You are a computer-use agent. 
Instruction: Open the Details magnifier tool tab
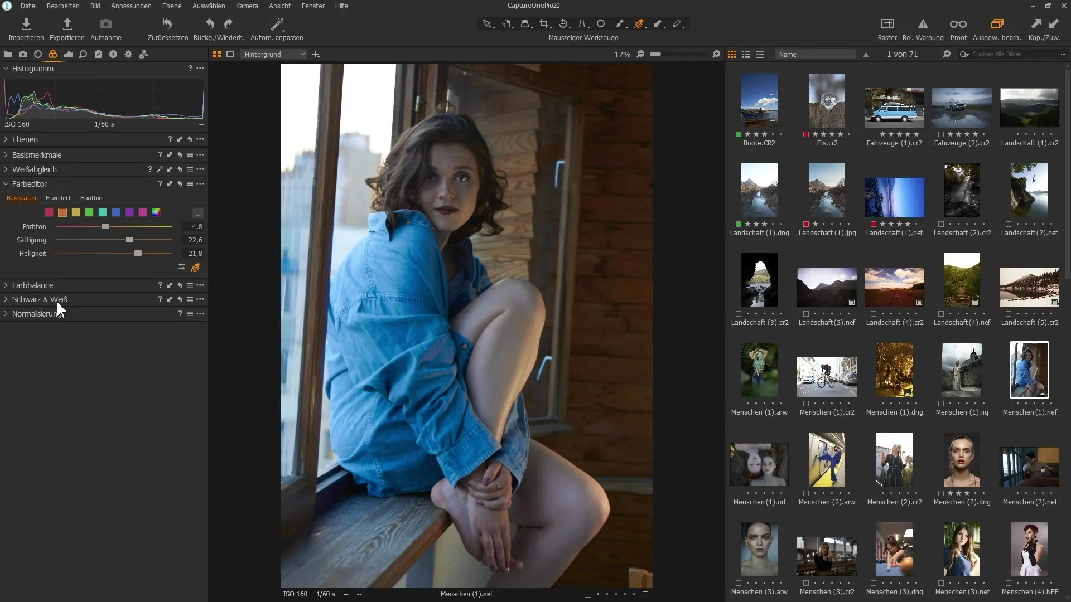pos(83,54)
